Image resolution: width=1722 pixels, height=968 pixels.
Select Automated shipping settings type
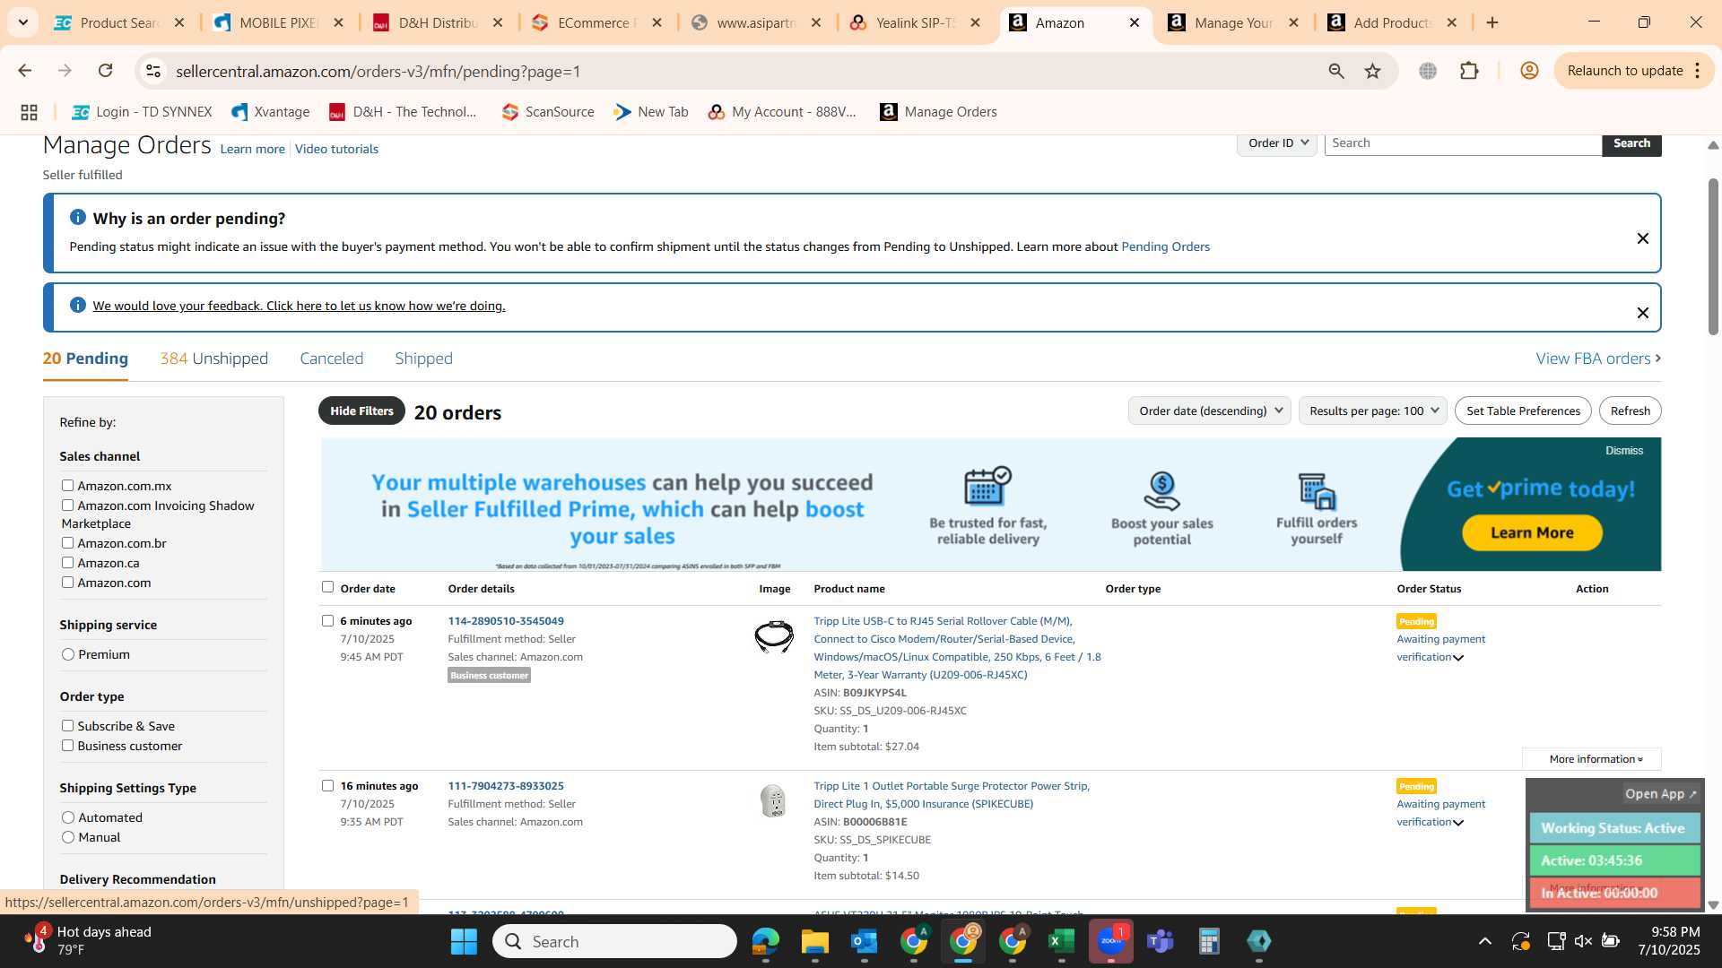[x=67, y=817]
